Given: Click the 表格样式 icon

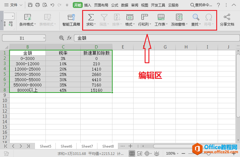Looking at the screenshot, I should pyautogui.click(x=48, y=17).
